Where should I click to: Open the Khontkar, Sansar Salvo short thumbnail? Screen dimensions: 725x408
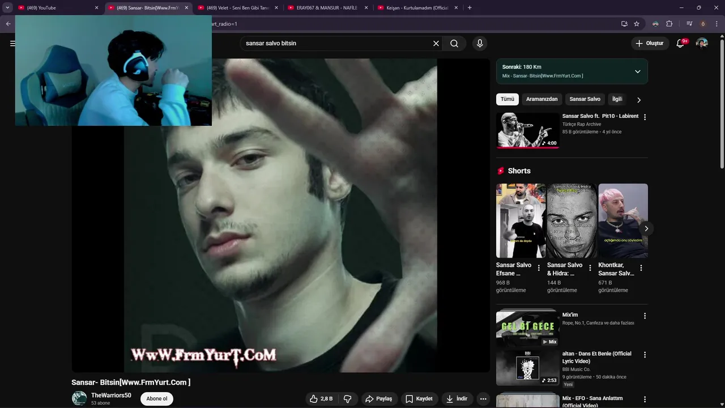click(x=623, y=220)
